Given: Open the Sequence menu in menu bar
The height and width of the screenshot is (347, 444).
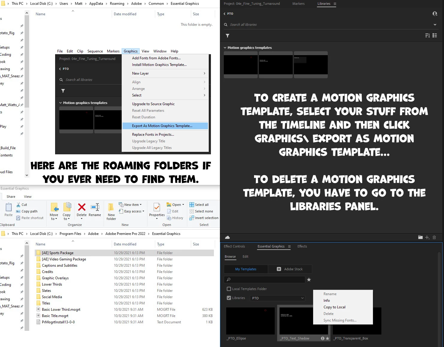Looking at the screenshot, I should coord(95,51).
